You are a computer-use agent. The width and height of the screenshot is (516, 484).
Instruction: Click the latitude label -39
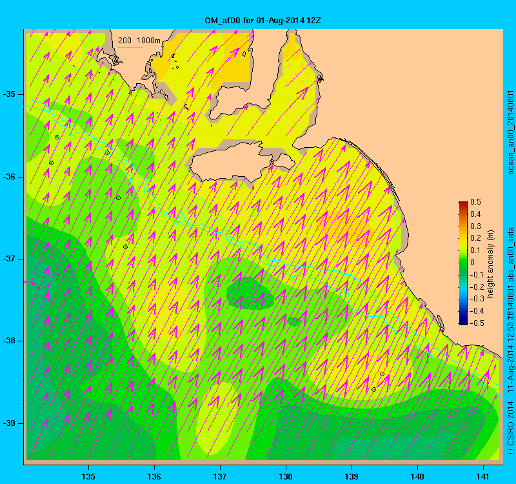(x=9, y=423)
